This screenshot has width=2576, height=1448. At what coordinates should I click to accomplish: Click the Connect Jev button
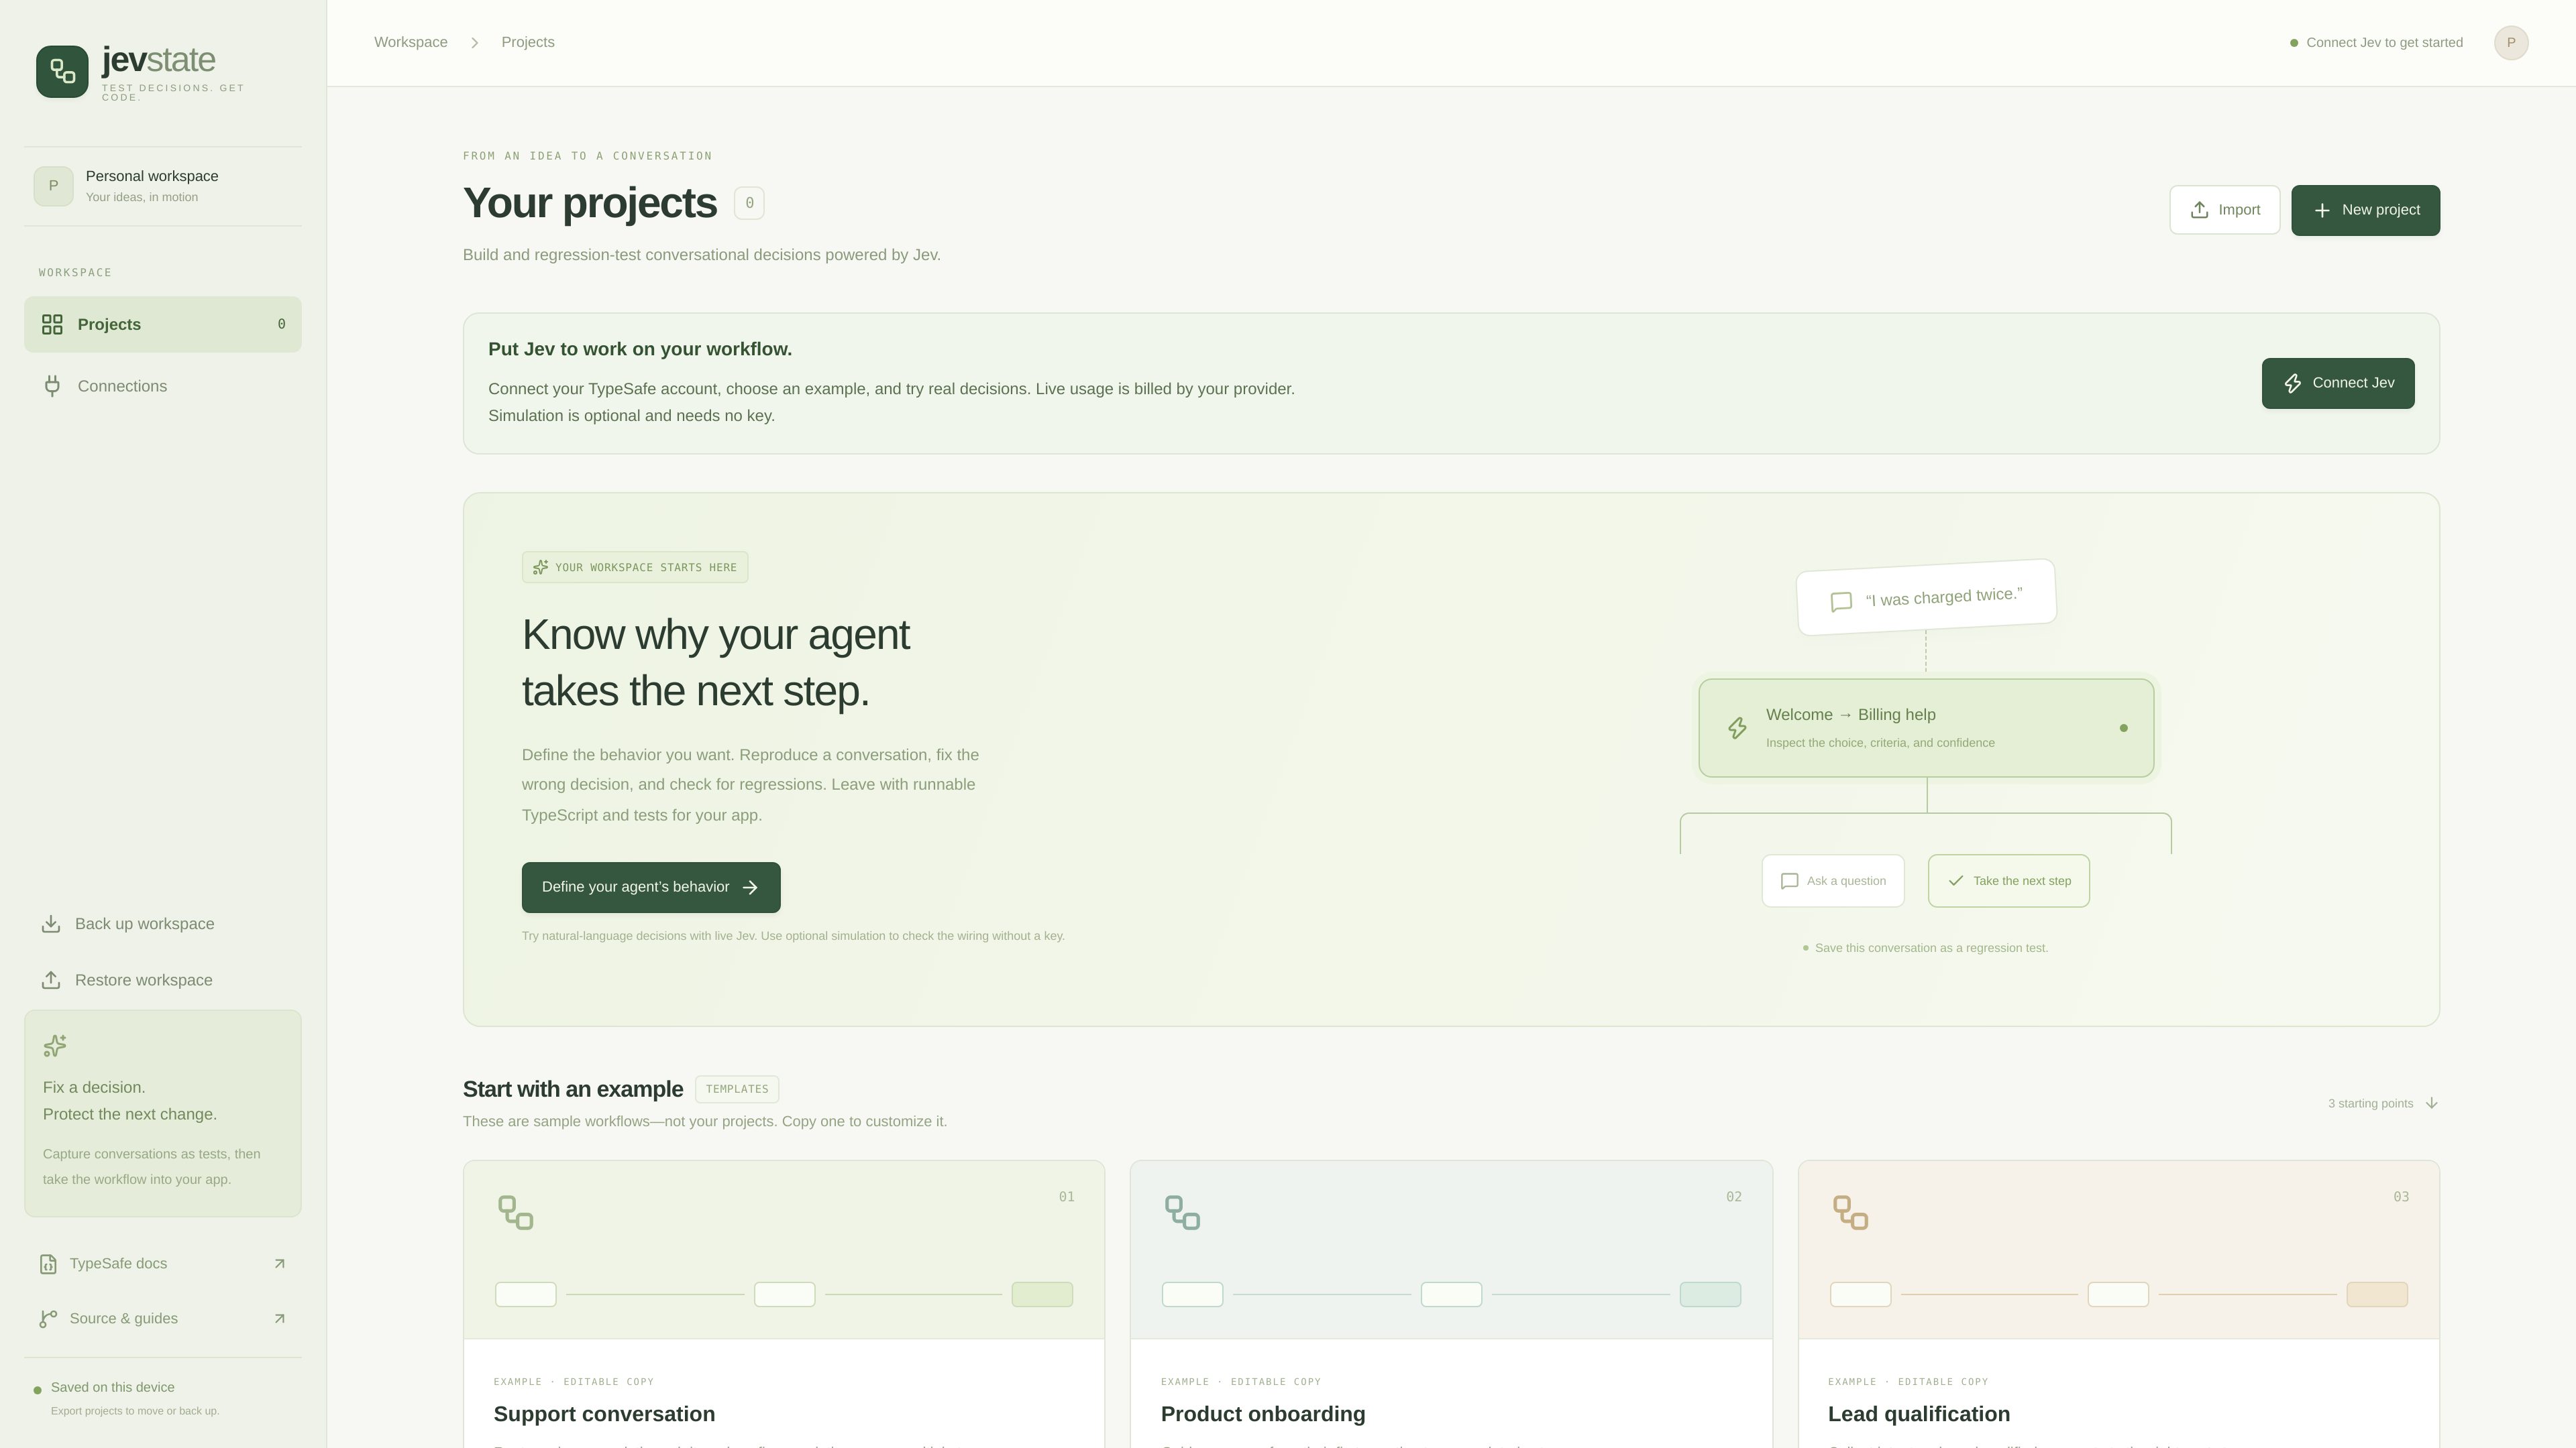(2338, 383)
